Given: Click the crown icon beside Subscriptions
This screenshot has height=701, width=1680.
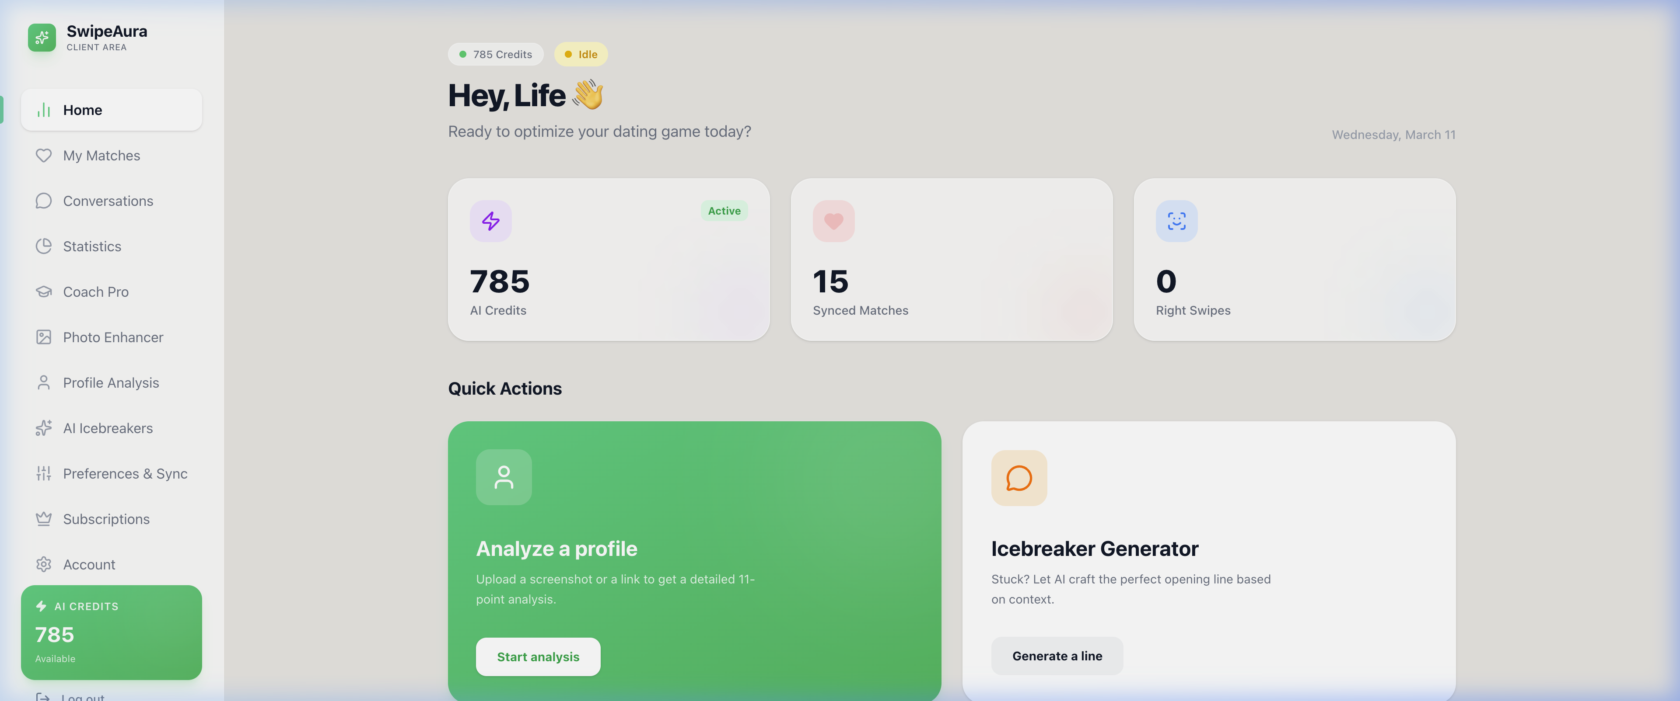Looking at the screenshot, I should click(44, 519).
